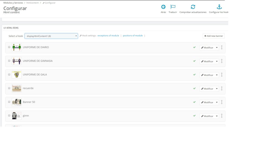Open UNIFORME DE DIARIO thumbnail image
The width and height of the screenshot is (271, 152).
[17, 47]
